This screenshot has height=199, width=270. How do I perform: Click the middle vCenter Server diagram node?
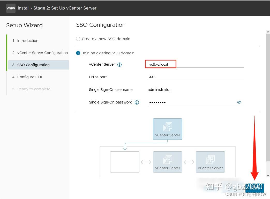(168, 162)
